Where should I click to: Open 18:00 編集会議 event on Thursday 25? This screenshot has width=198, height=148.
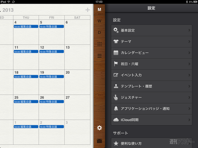26,102
